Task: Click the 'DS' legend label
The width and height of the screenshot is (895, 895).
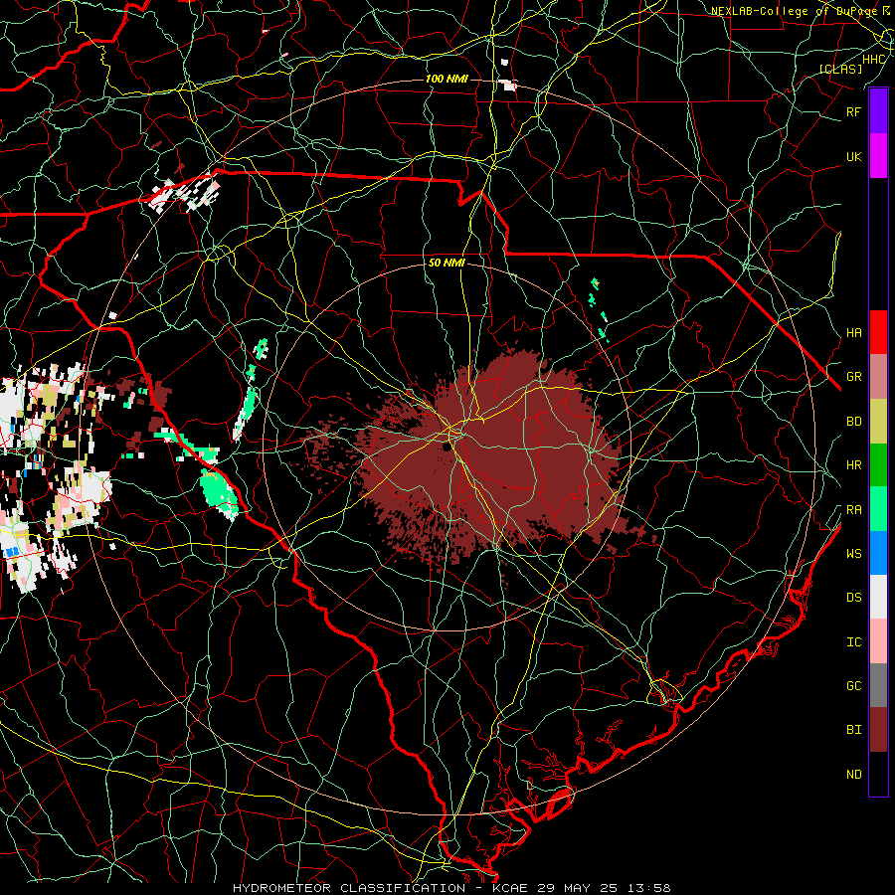Action: click(853, 598)
